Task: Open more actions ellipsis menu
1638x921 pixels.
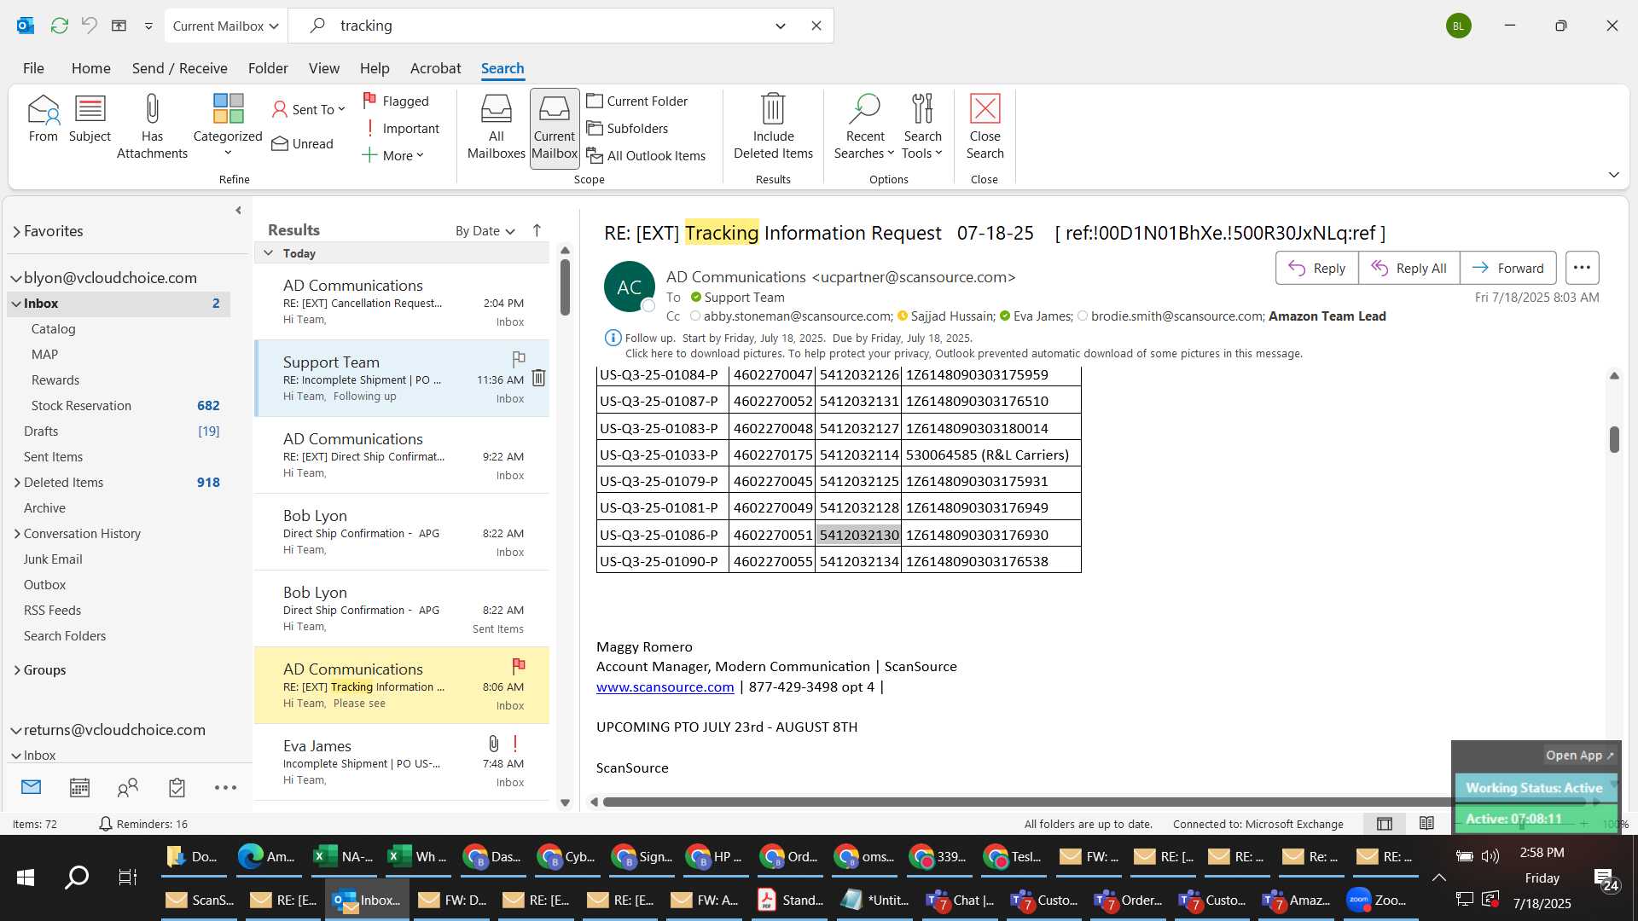Action: coord(1582,268)
